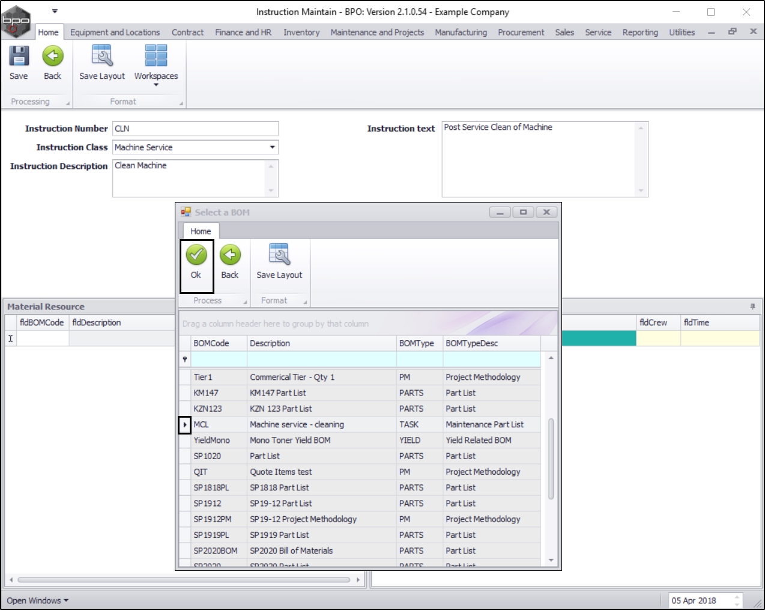This screenshot has width=765, height=610.
Task: Expand Format group launcher in dialog
Action: 305,302
